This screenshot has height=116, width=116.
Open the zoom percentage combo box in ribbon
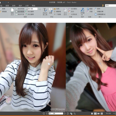click(33, 9)
